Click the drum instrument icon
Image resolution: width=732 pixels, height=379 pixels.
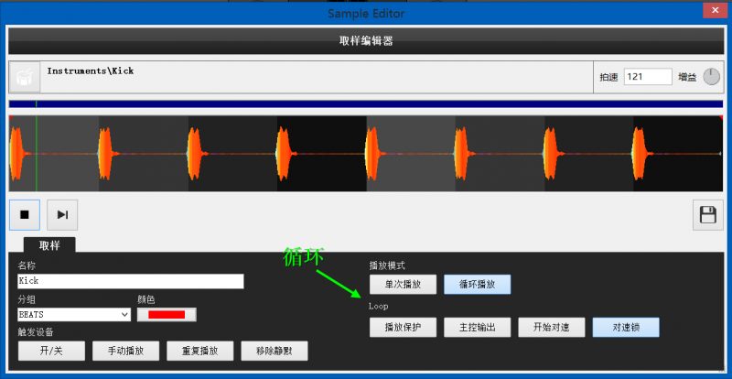(x=25, y=77)
